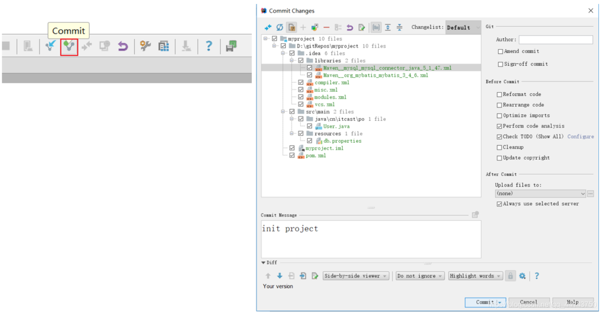
Task: Click the highlighted Commit toolbar icon
Action: 69,46
